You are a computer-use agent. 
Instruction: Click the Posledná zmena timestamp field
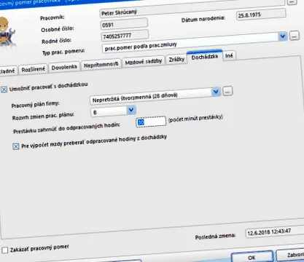(x=275, y=231)
